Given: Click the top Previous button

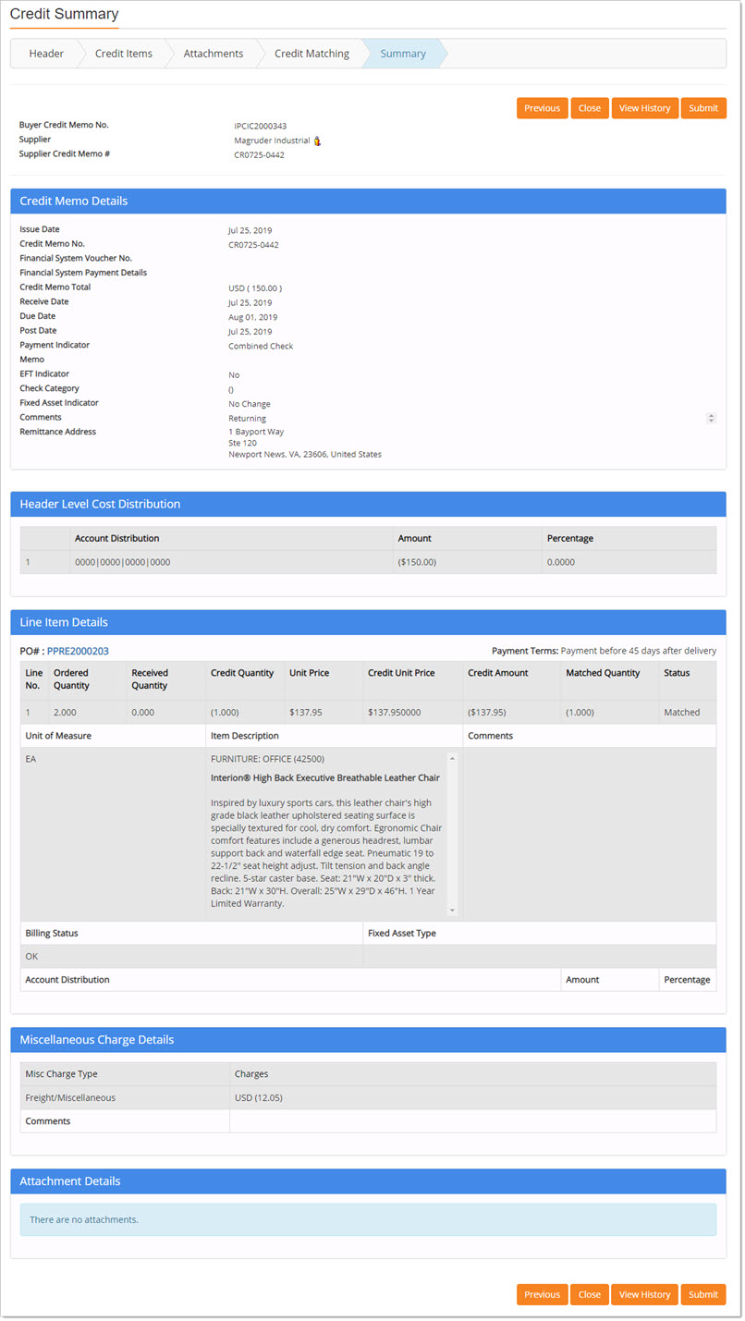Looking at the screenshot, I should click(542, 107).
